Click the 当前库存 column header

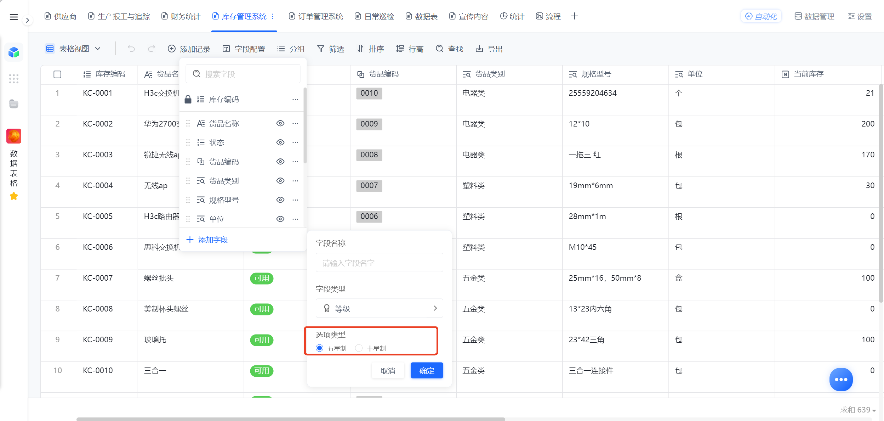828,74
